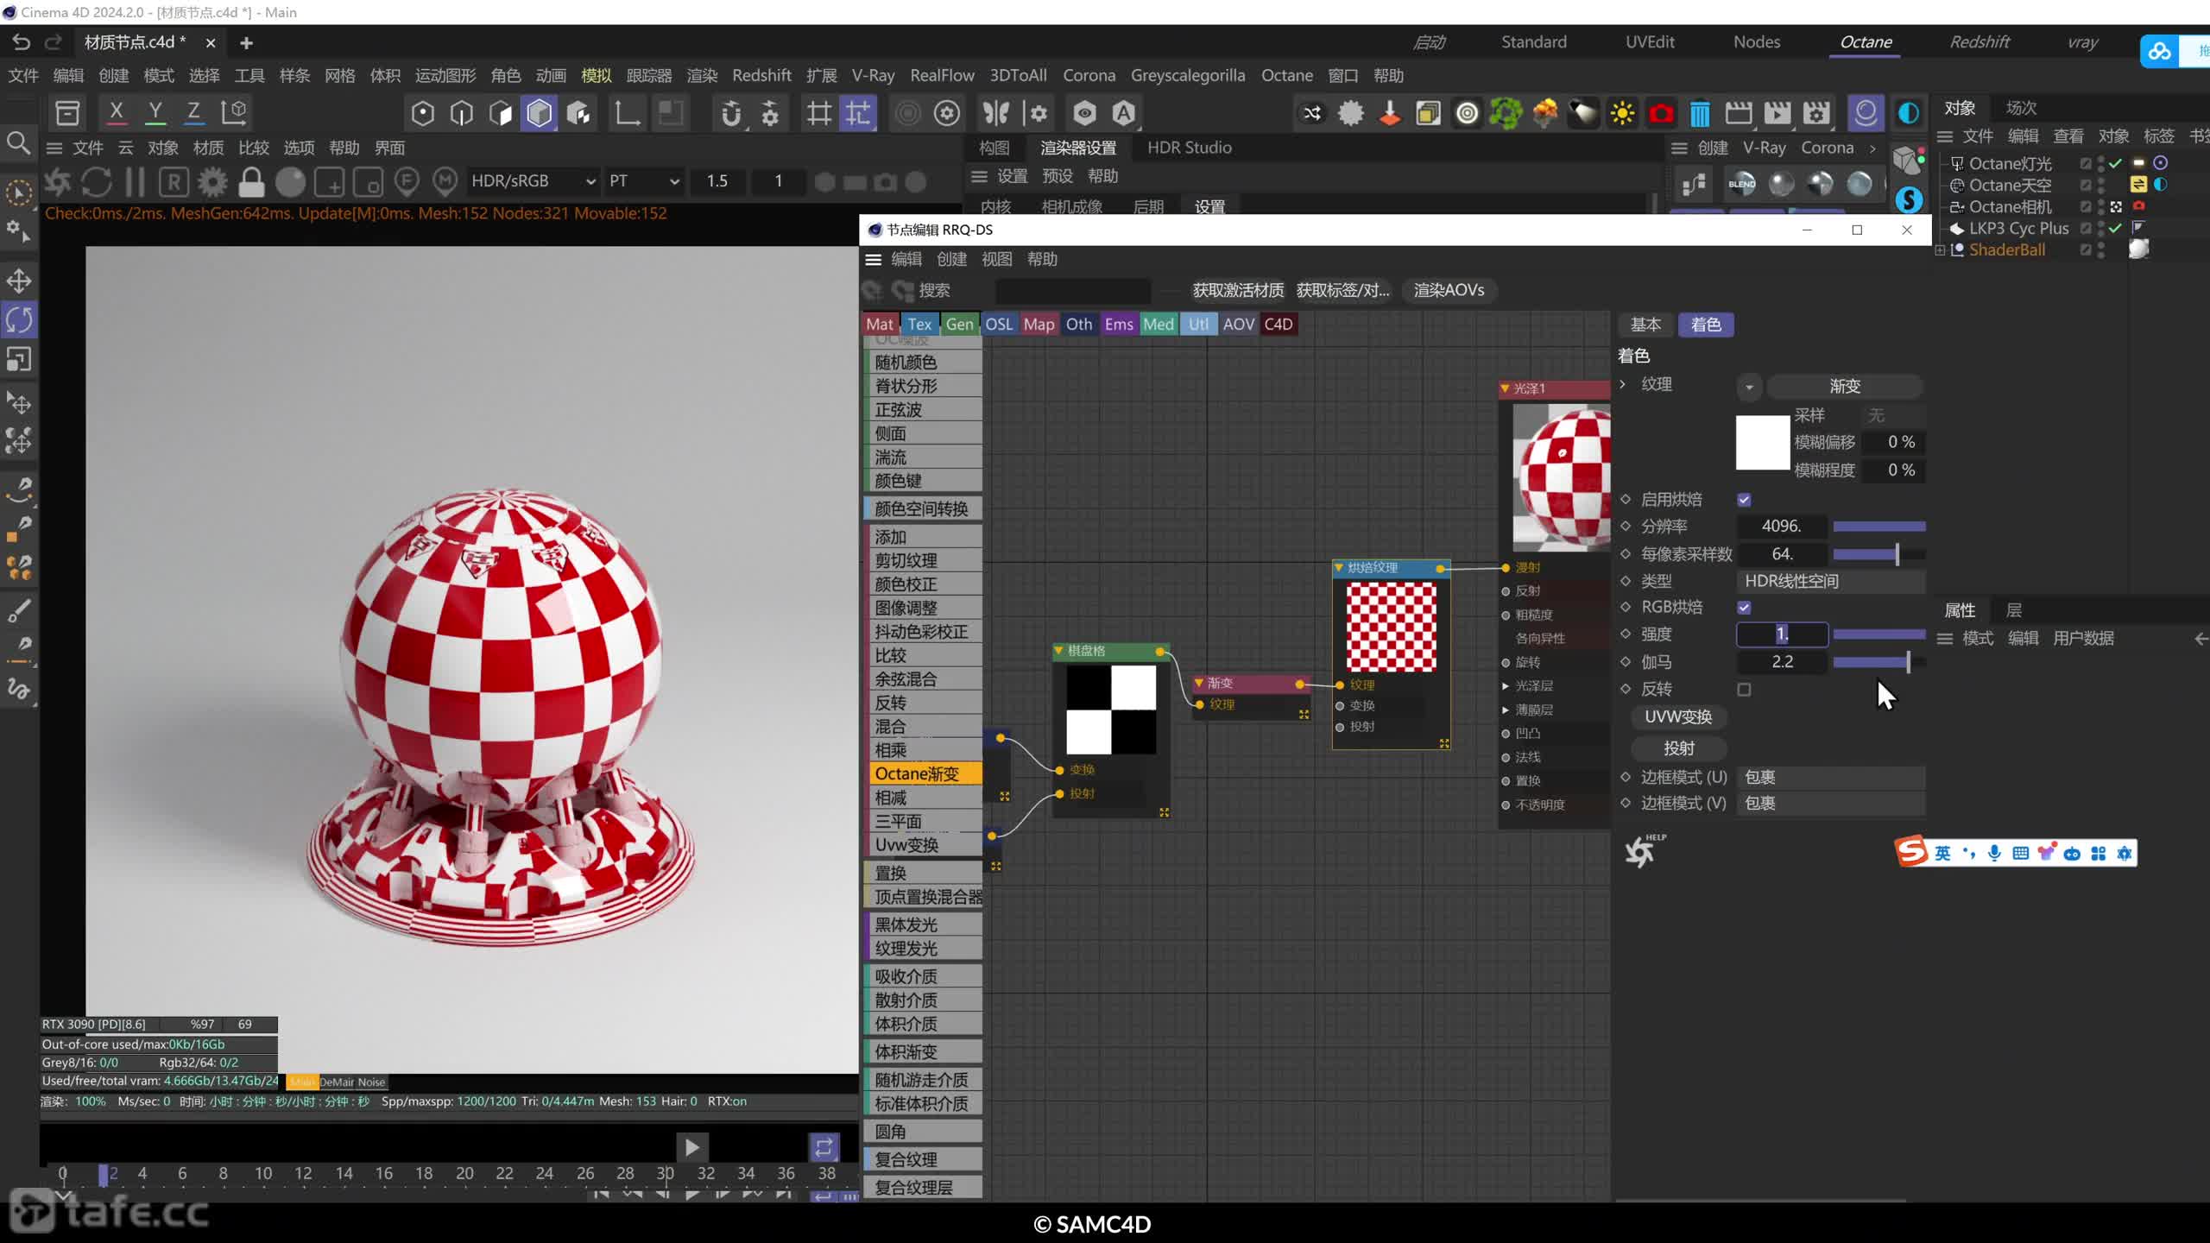Click the undo arrow icon
The width and height of the screenshot is (2210, 1243).
(21, 42)
